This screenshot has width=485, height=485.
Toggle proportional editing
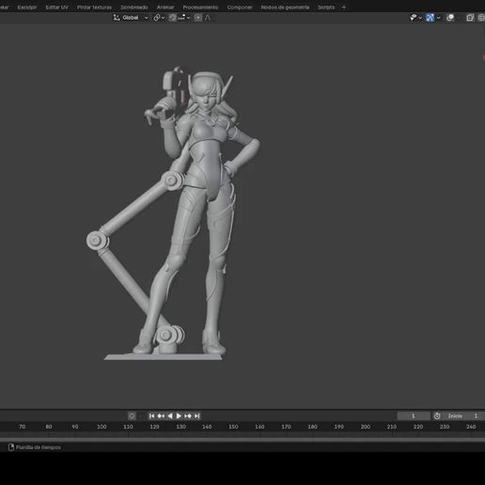click(198, 18)
